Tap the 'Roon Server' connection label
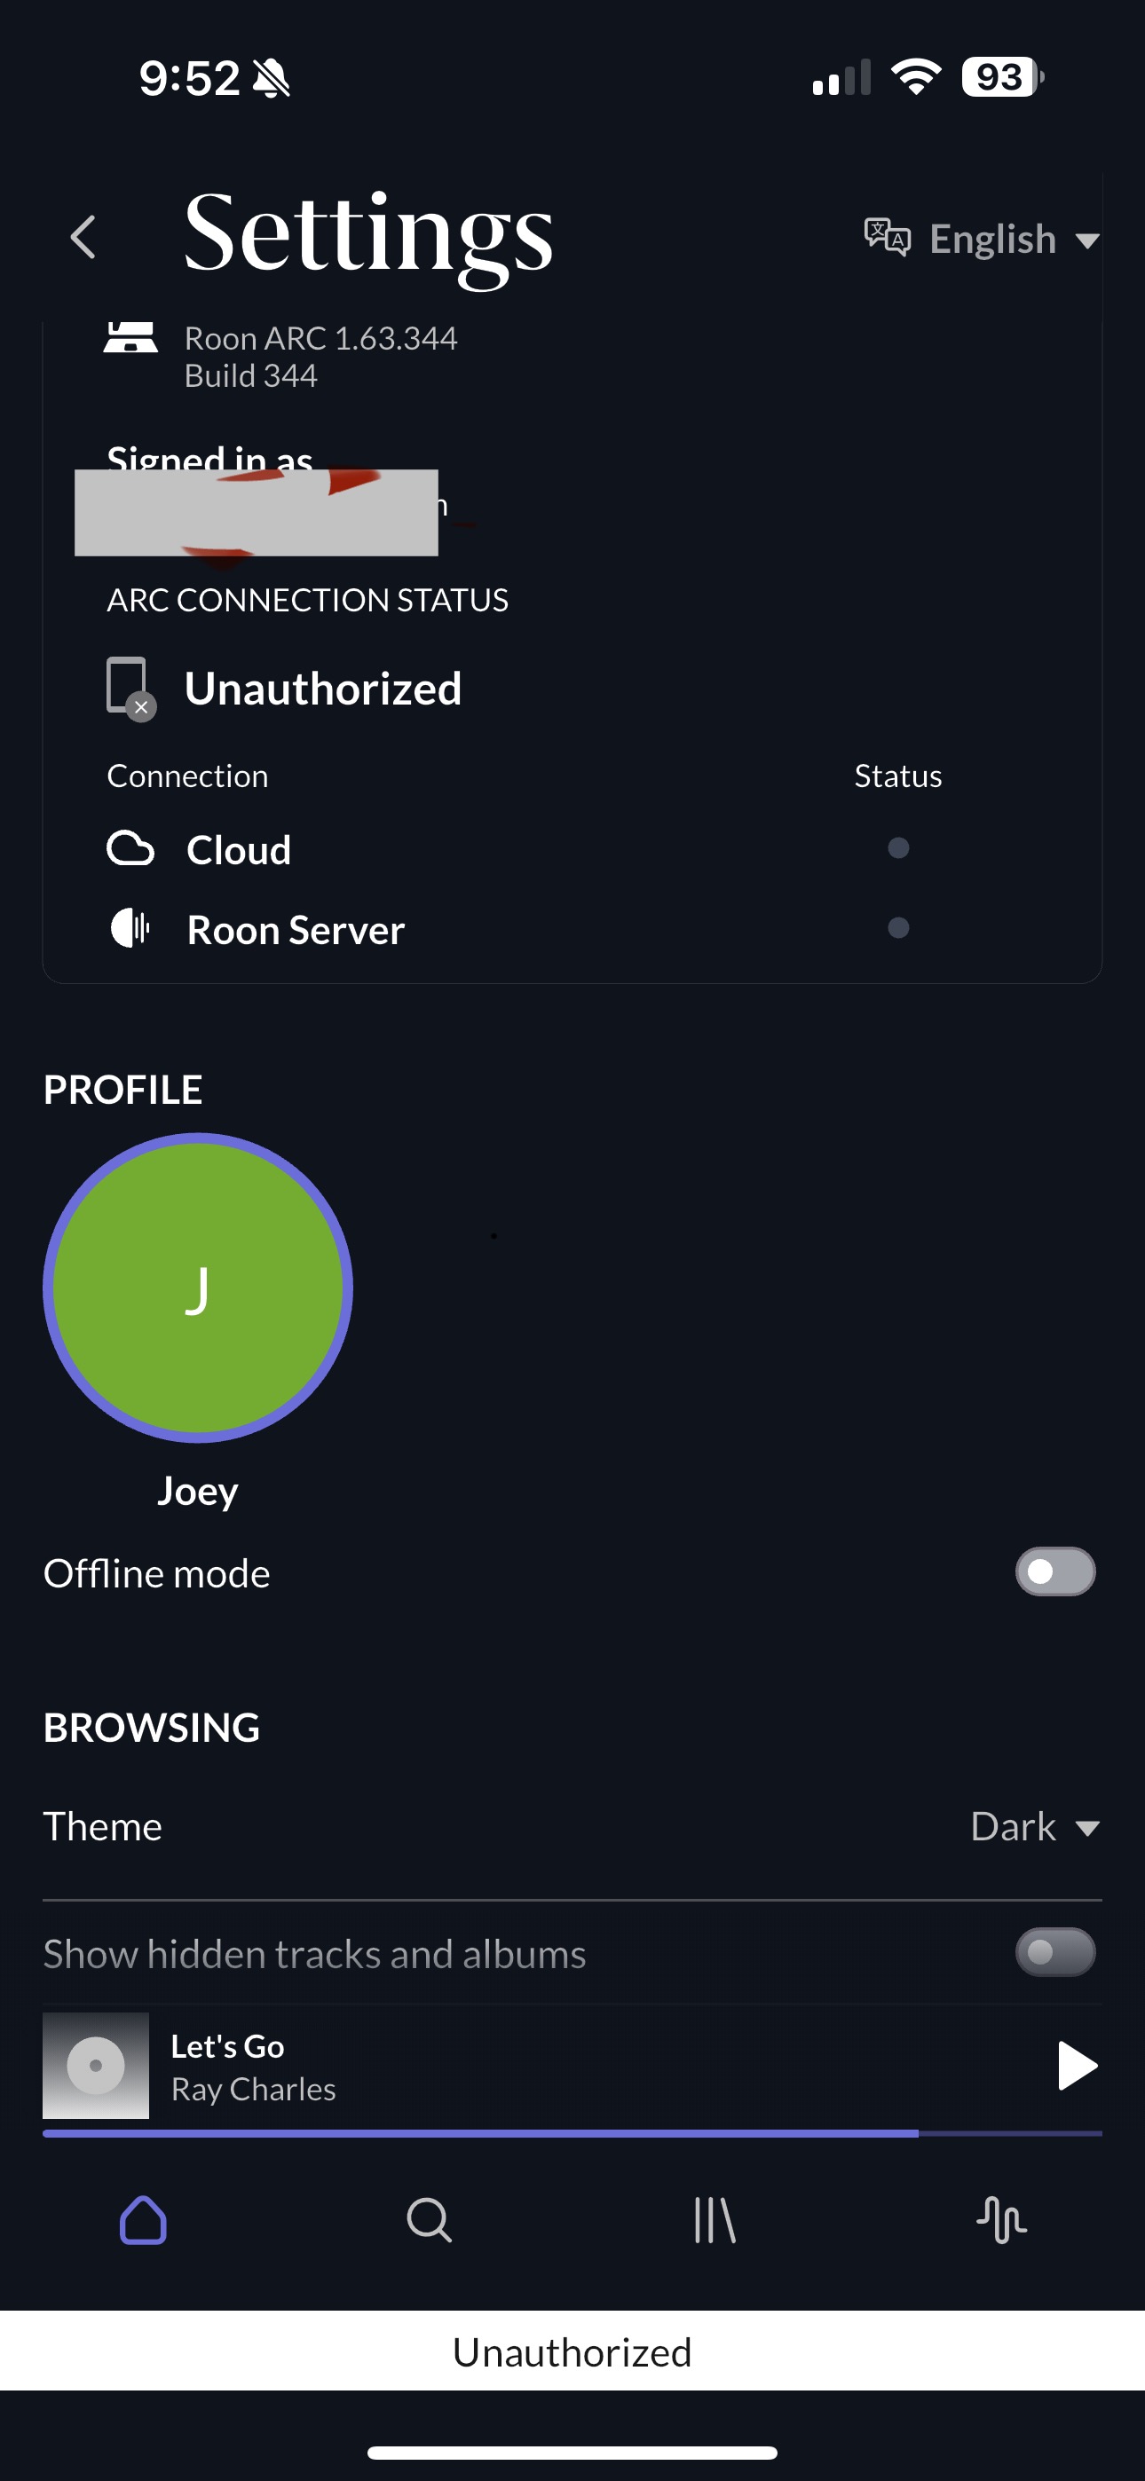The height and width of the screenshot is (2481, 1145). coord(296,929)
